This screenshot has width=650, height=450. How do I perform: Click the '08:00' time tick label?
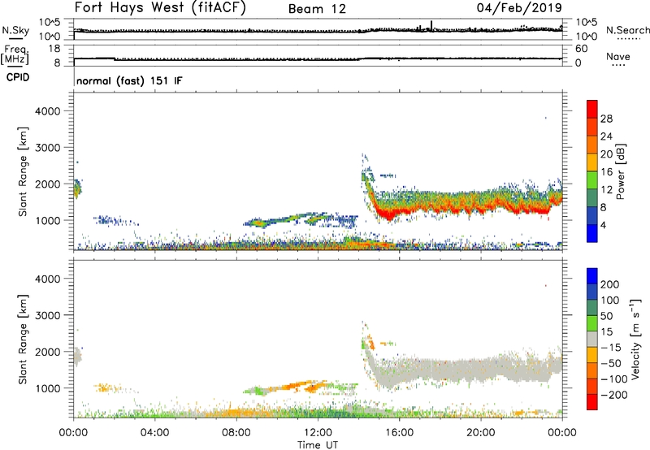pyautogui.click(x=236, y=433)
